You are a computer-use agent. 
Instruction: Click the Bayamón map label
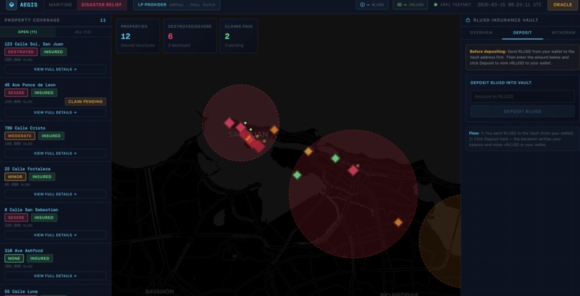click(x=160, y=292)
